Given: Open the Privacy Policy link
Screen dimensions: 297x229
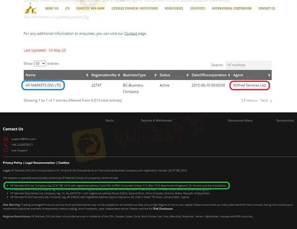Looking at the screenshot, I should (x=13, y=163).
